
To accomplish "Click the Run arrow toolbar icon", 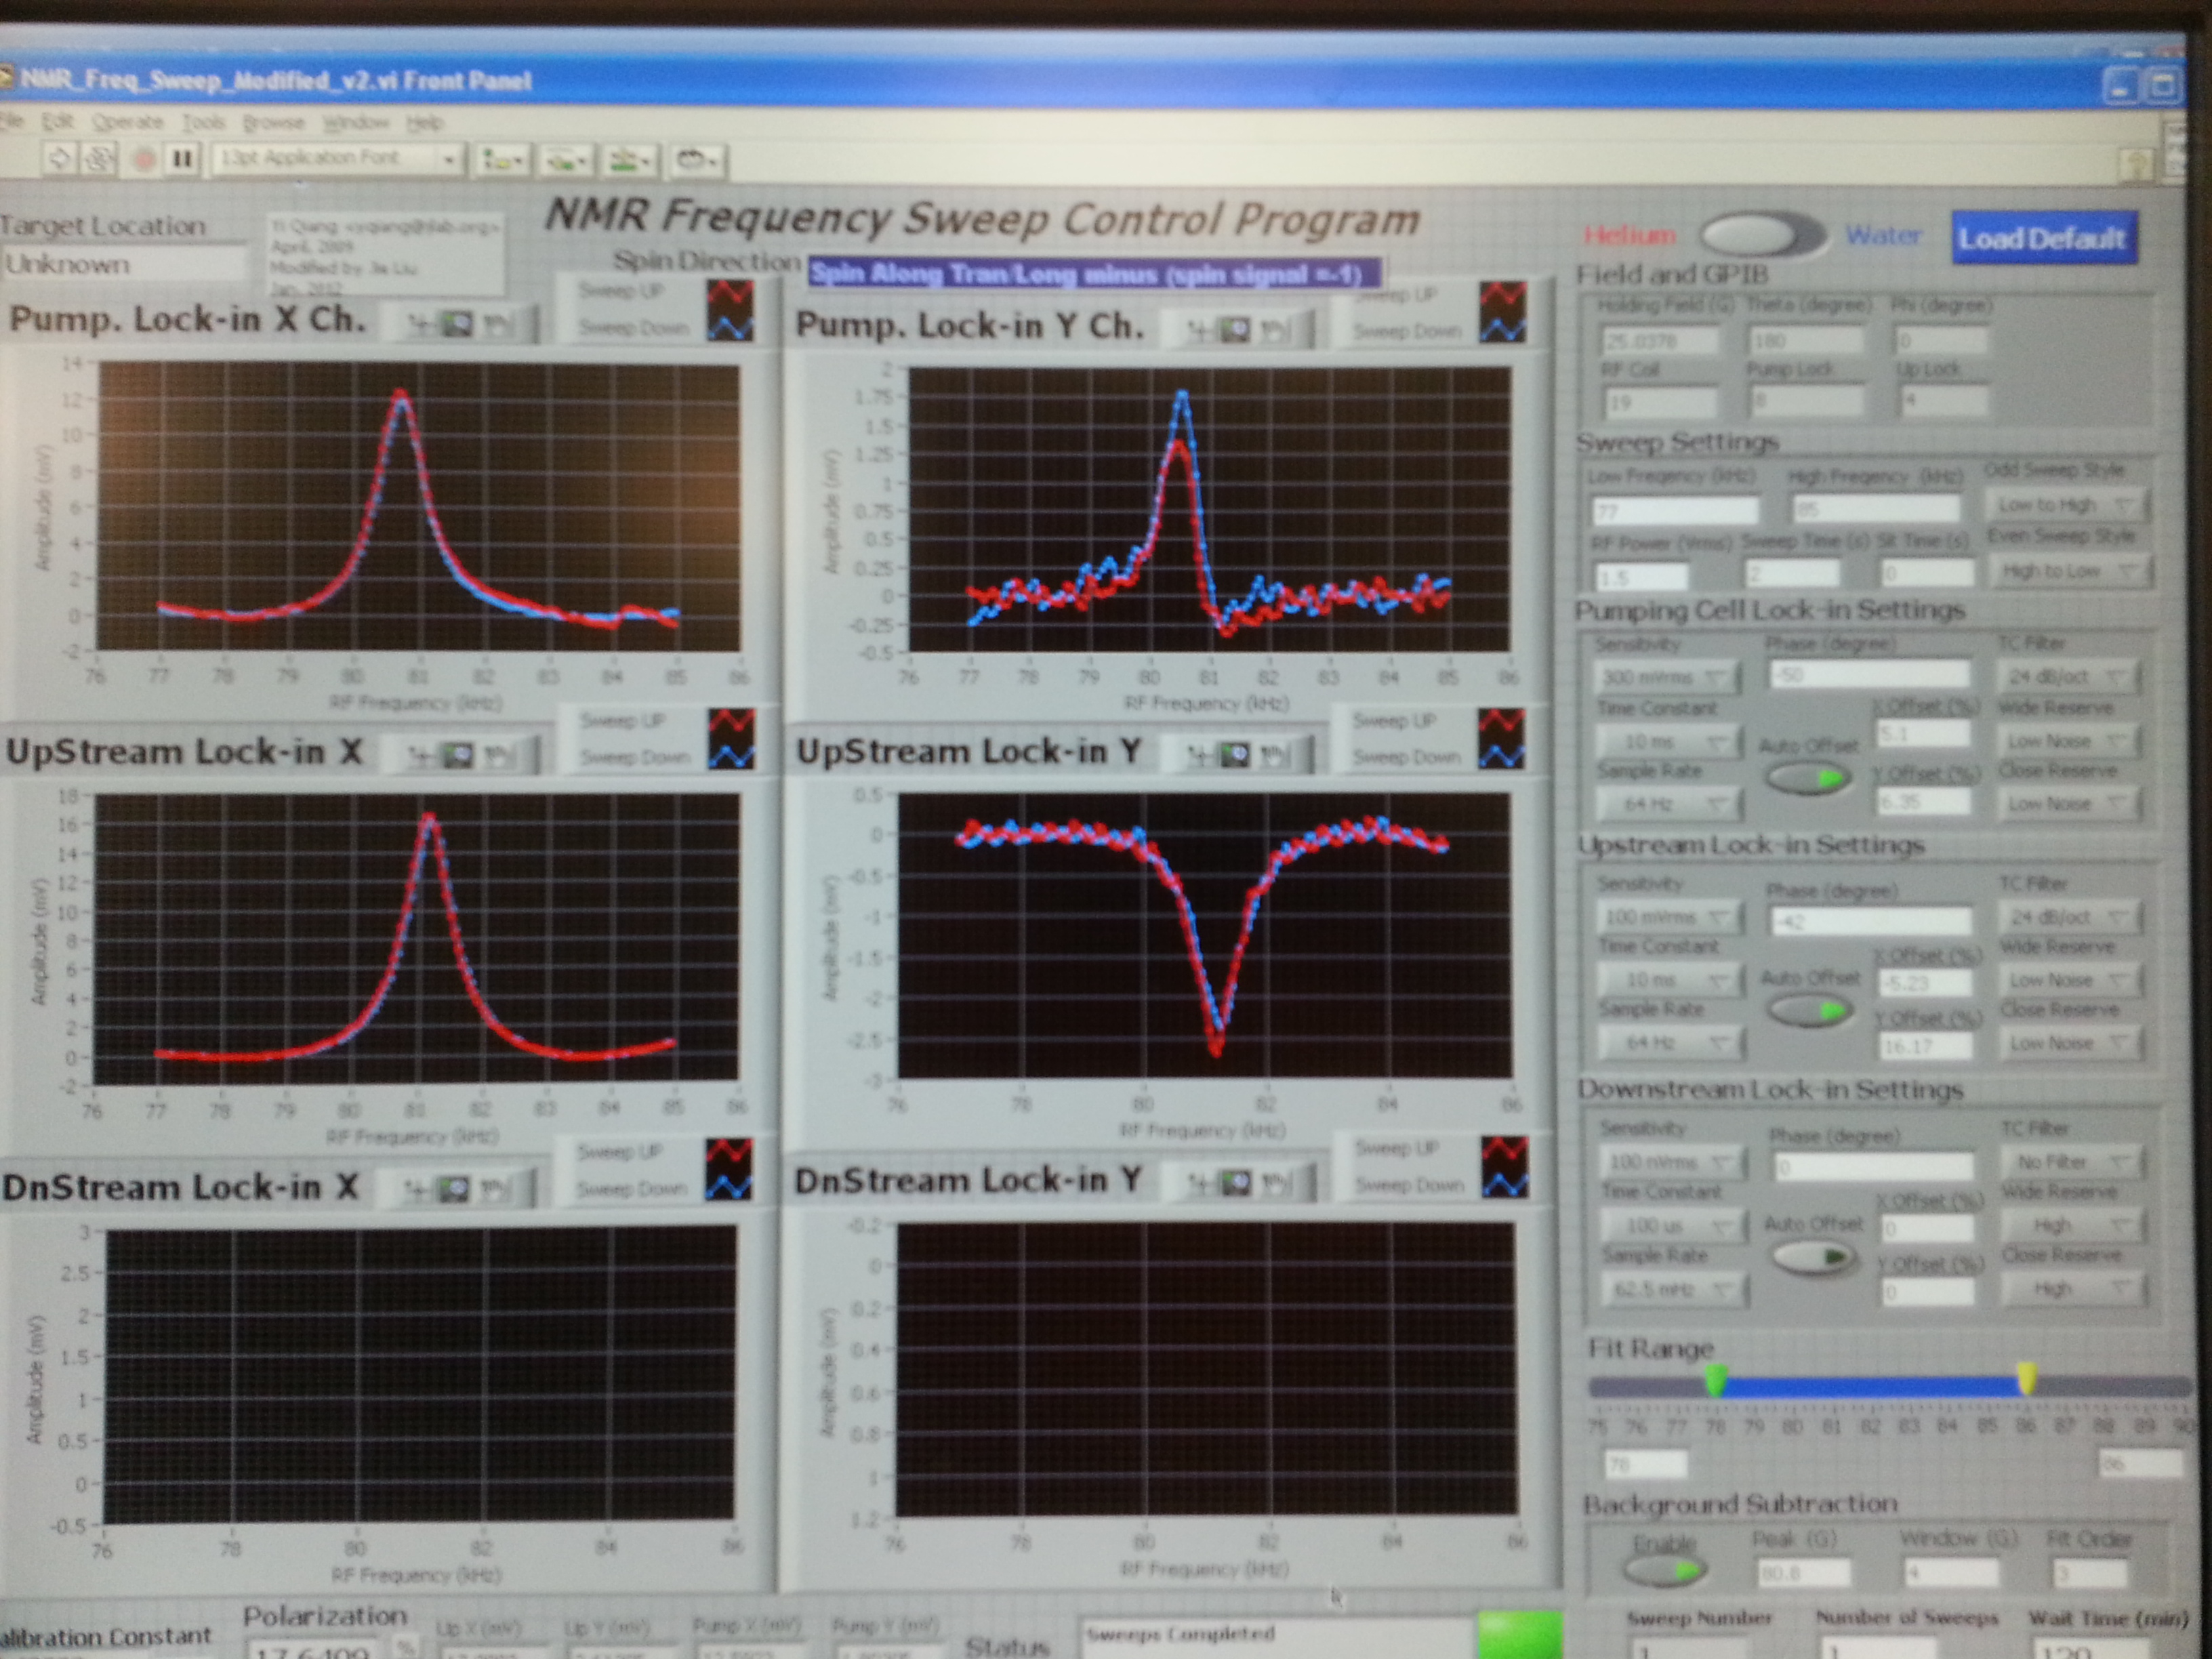I will (60, 158).
